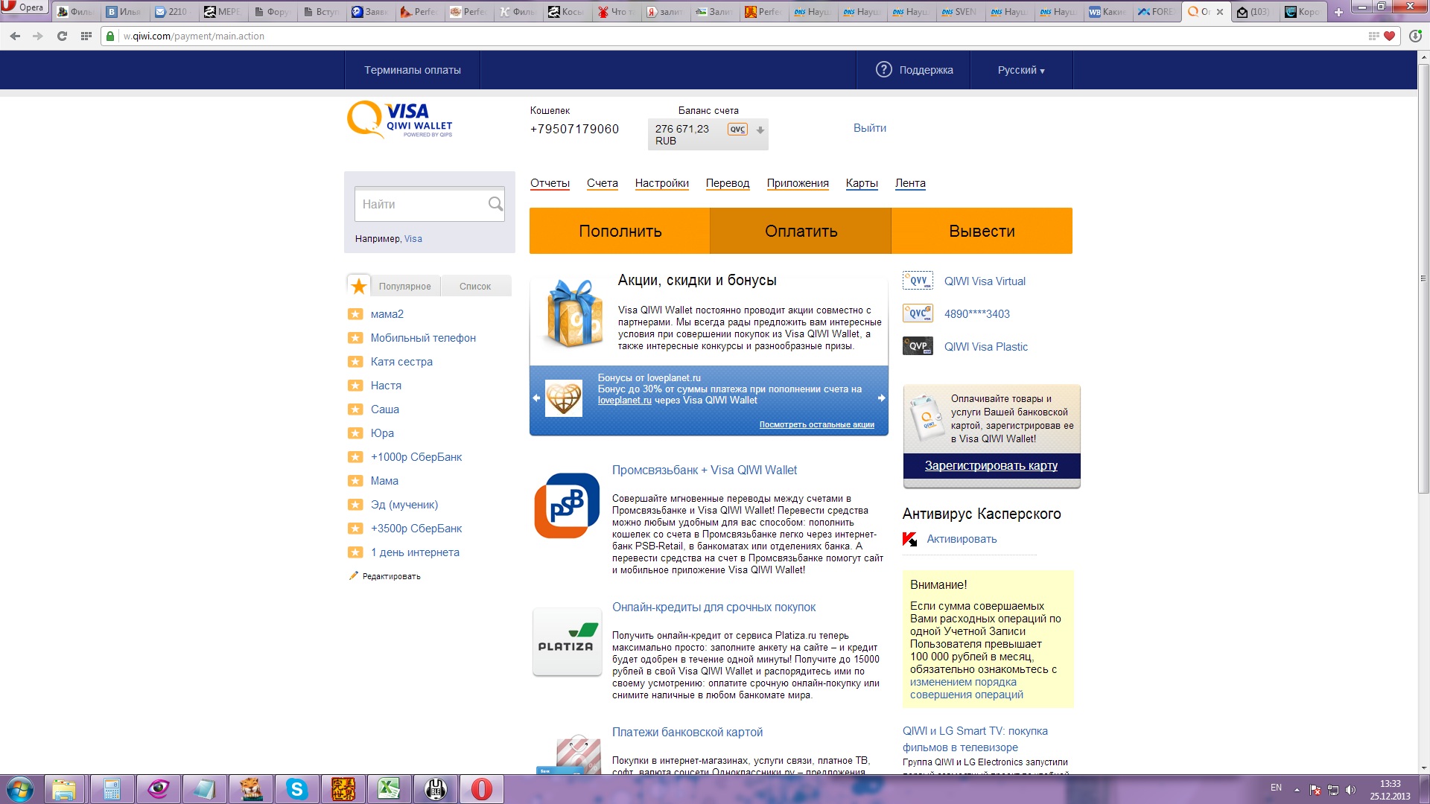Screen dimensions: 1430x804
Task: Open the Speed Dial grid icon
Action: pos(86,36)
